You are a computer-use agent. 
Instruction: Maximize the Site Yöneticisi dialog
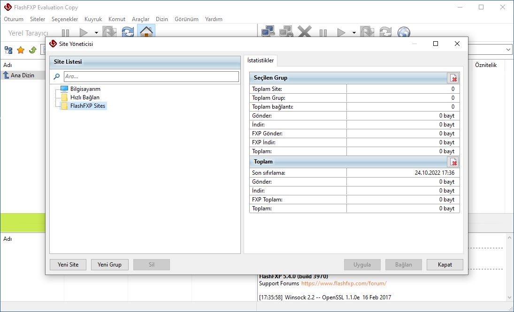pyautogui.click(x=435, y=44)
